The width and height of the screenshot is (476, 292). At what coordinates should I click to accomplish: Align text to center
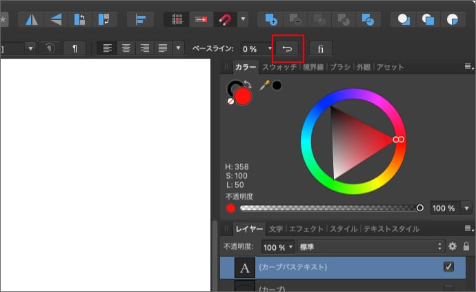[x=126, y=48]
